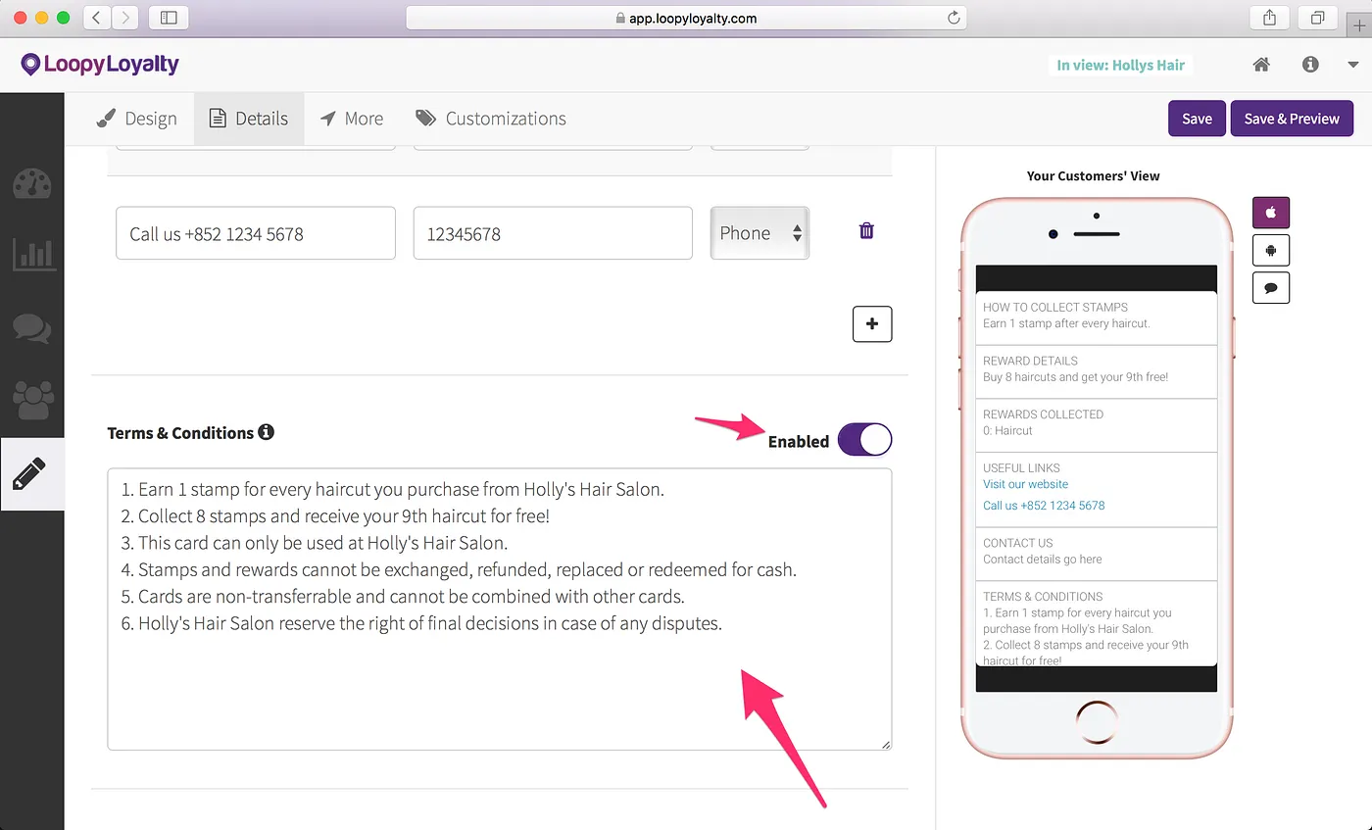Screen dimensions: 1372x830
Task: Open the chat messages sidebar icon
Action: pos(32,327)
